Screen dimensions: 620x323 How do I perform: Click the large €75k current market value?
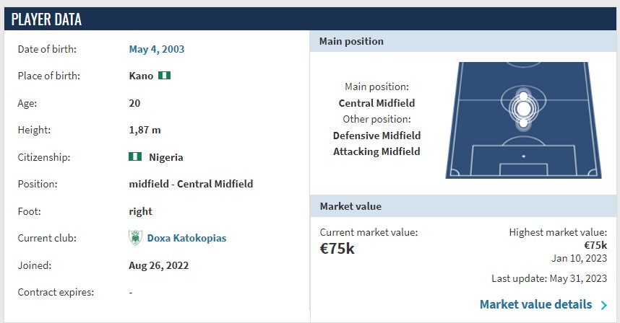337,249
